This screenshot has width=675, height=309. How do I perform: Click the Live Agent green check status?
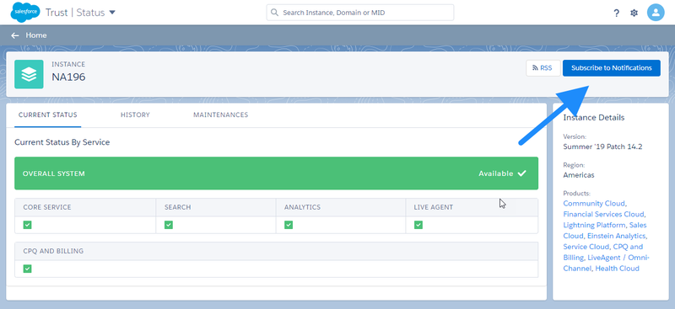[x=418, y=225]
